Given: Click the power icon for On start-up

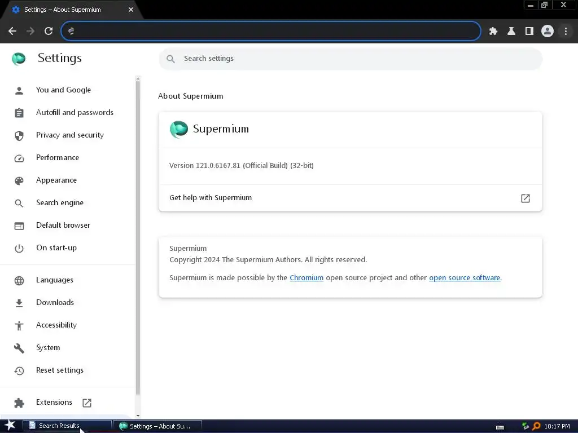Looking at the screenshot, I should click(19, 249).
